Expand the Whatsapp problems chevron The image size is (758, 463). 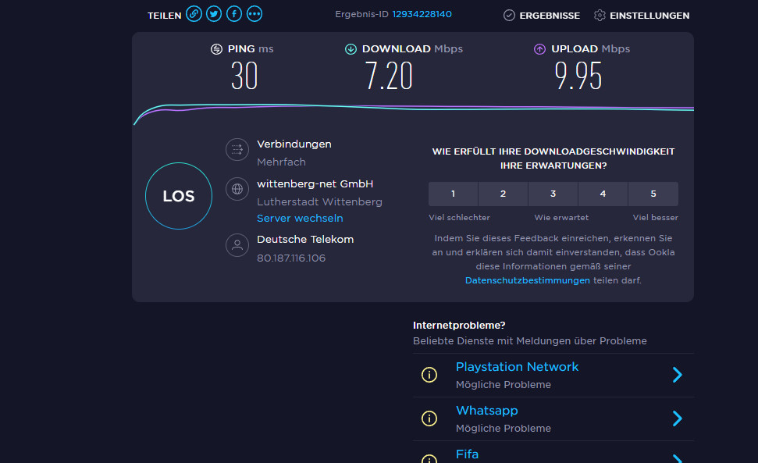[x=677, y=418]
